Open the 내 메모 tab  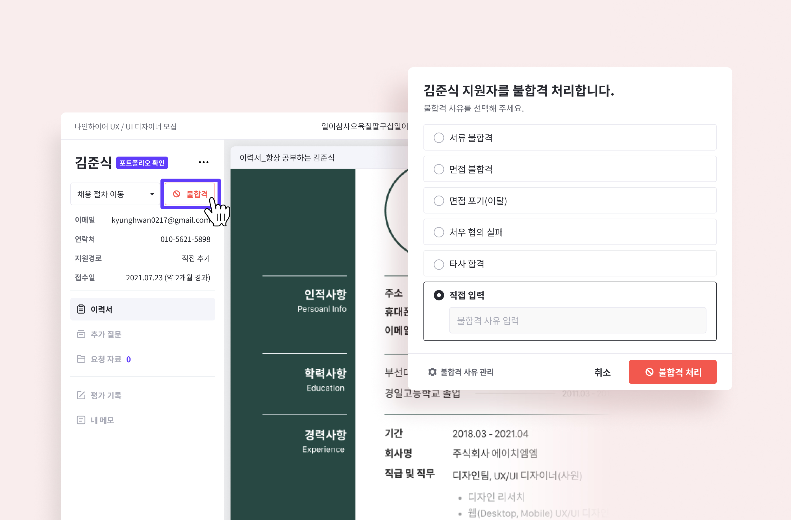tap(143, 420)
